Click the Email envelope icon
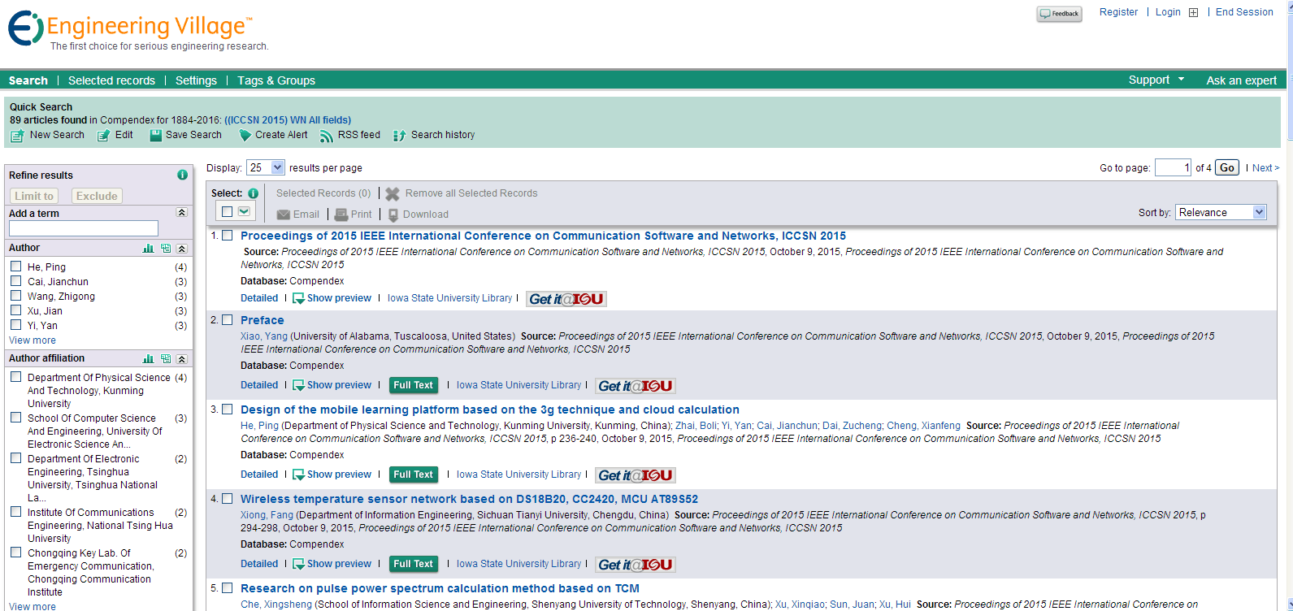This screenshot has width=1293, height=611. tap(284, 214)
